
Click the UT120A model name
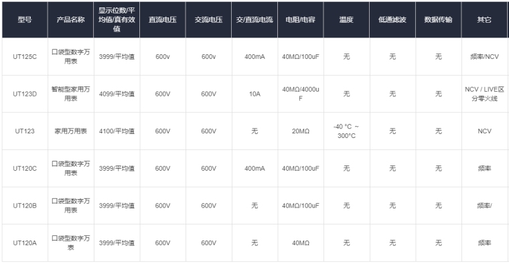tap(25, 243)
